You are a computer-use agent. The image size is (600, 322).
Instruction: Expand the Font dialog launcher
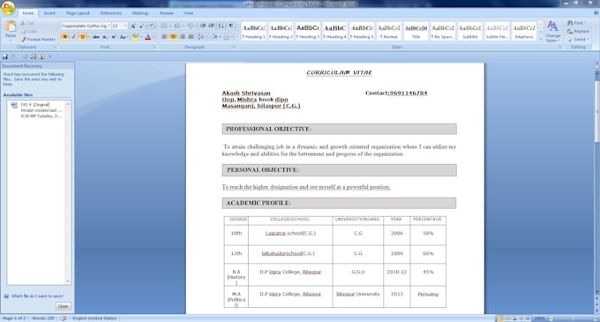coord(154,47)
